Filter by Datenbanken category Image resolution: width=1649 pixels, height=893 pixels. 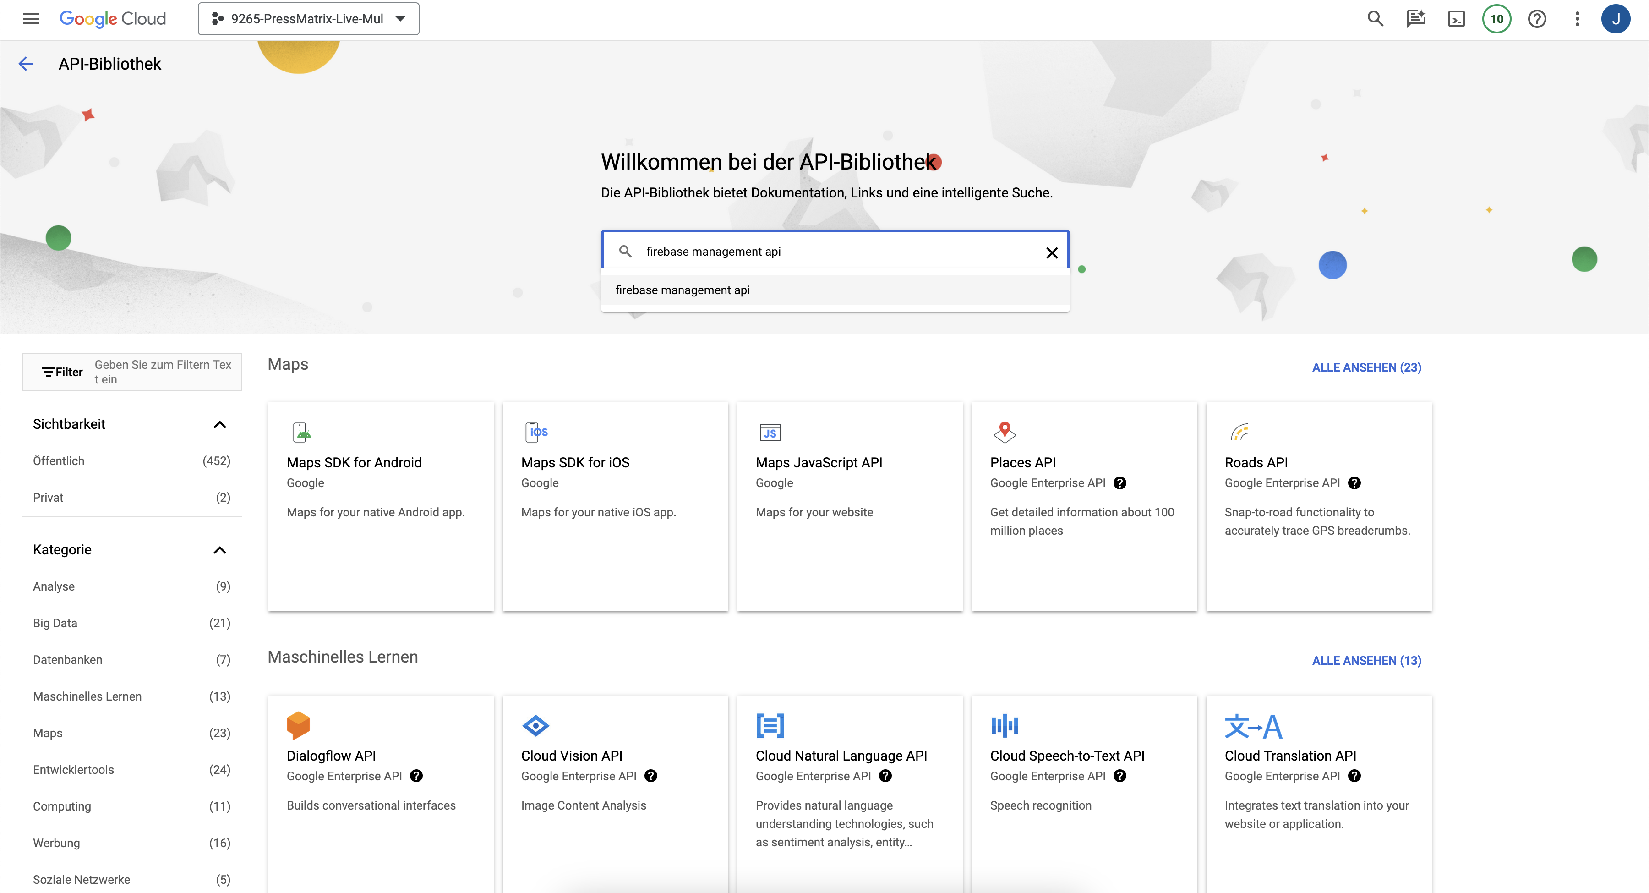[x=131, y=659]
